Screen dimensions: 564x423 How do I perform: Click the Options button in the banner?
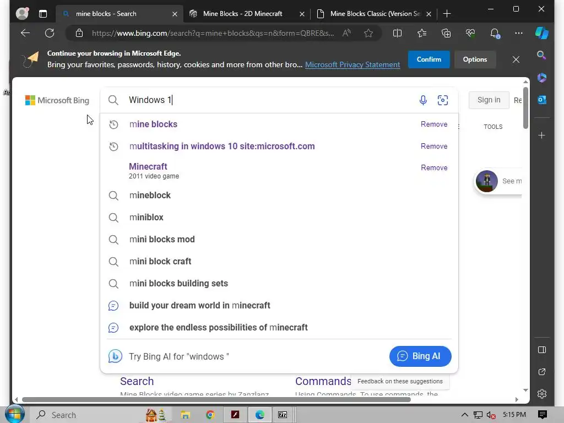[475, 59]
